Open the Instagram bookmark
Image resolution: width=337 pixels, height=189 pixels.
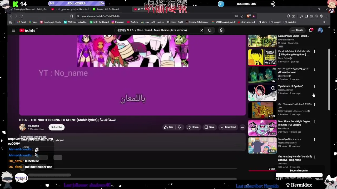(118, 22)
